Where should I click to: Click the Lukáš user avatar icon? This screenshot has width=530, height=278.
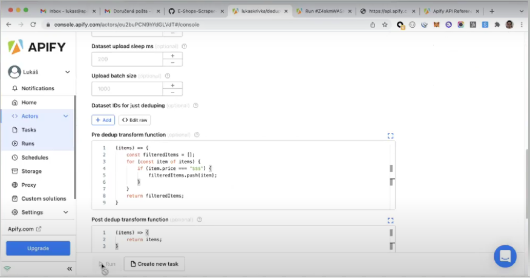15,72
